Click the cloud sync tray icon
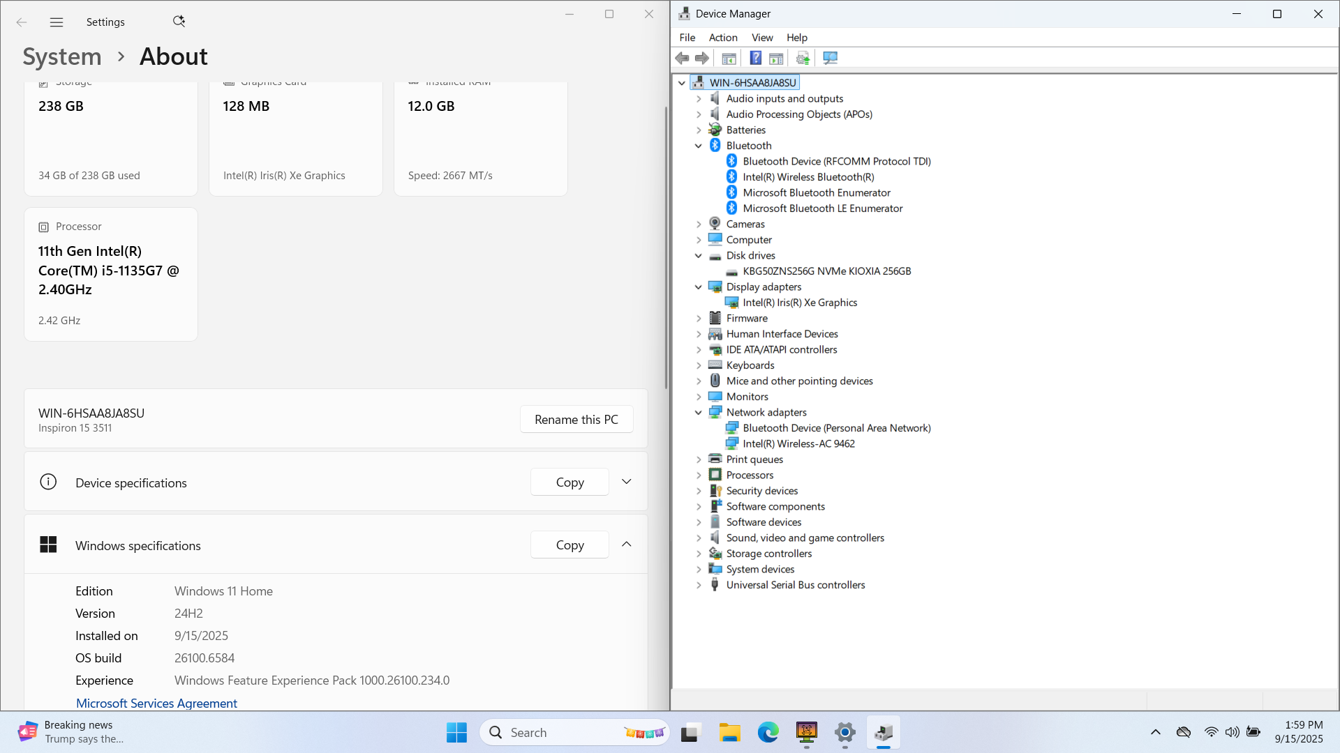1340x753 pixels. click(x=1184, y=732)
